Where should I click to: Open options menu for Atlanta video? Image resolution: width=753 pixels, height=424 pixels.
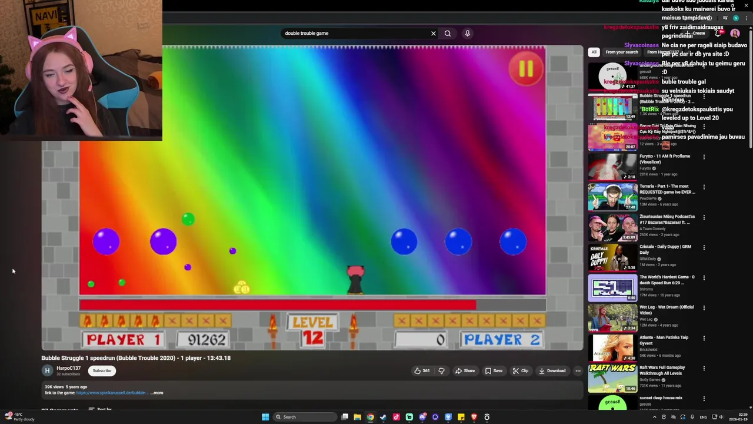click(x=704, y=338)
